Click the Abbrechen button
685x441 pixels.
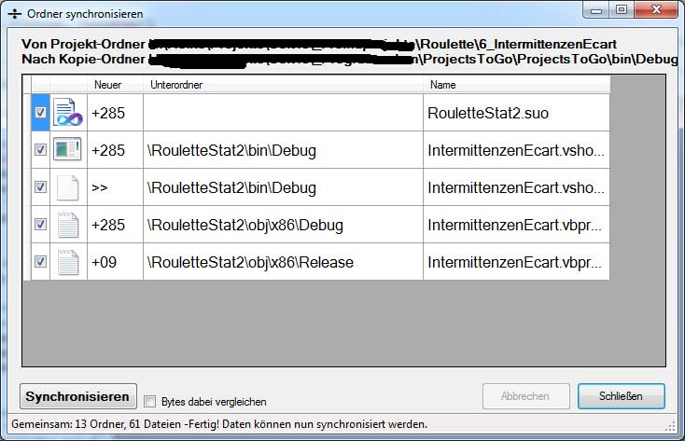[x=525, y=396]
